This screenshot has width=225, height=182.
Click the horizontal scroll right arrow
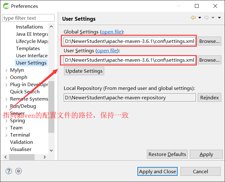click(x=45, y=157)
